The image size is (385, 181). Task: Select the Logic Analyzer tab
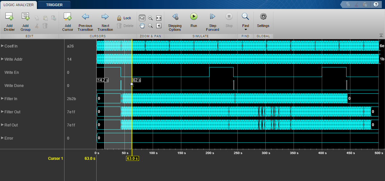coord(19,5)
